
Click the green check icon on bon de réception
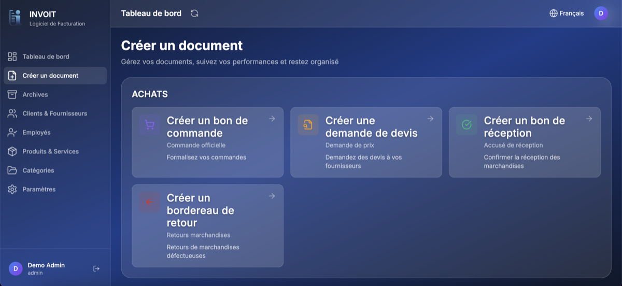pos(466,125)
